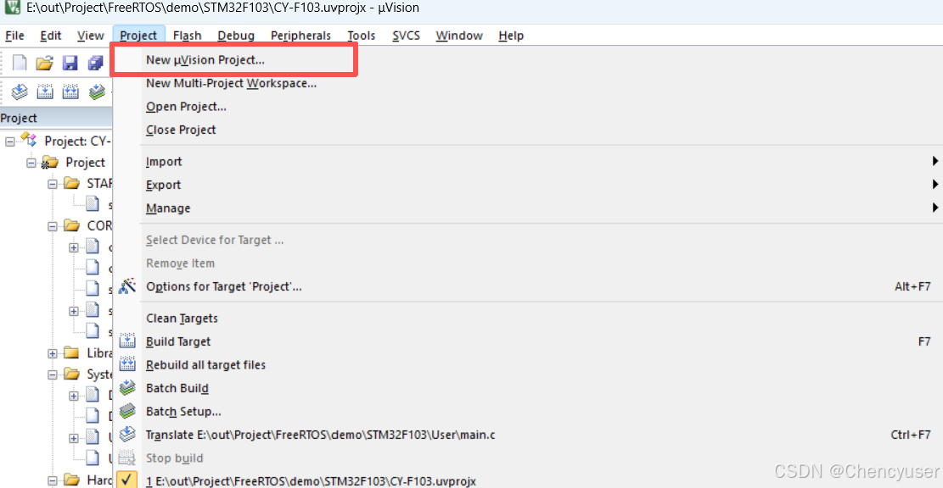Click the Save All toolbar icon
The height and width of the screenshot is (488, 943).
96,63
